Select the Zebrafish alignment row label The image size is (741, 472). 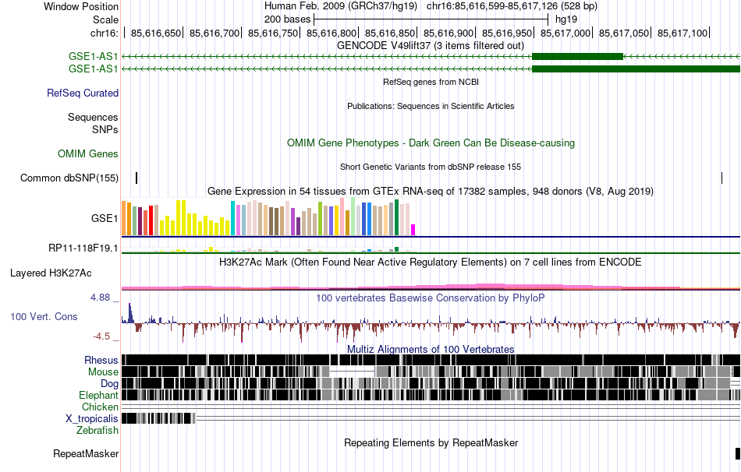[x=97, y=430]
